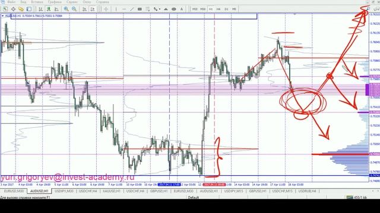Switch timeframe to M15

(x=195, y=9)
